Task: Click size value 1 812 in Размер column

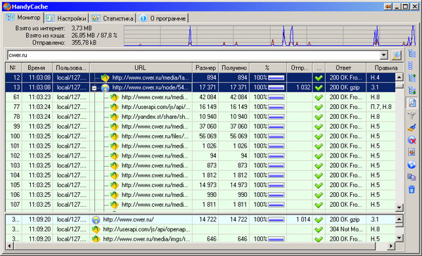Action: [210, 175]
